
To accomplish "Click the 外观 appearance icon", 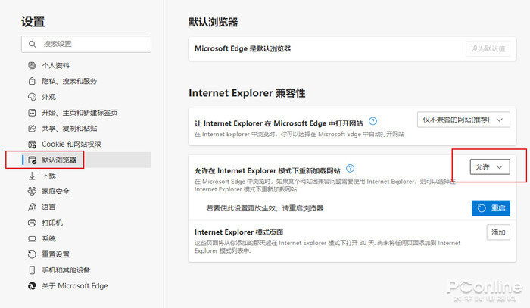I will (x=32, y=97).
